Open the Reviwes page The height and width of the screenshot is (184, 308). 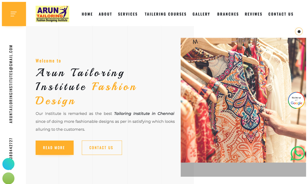pos(253,14)
